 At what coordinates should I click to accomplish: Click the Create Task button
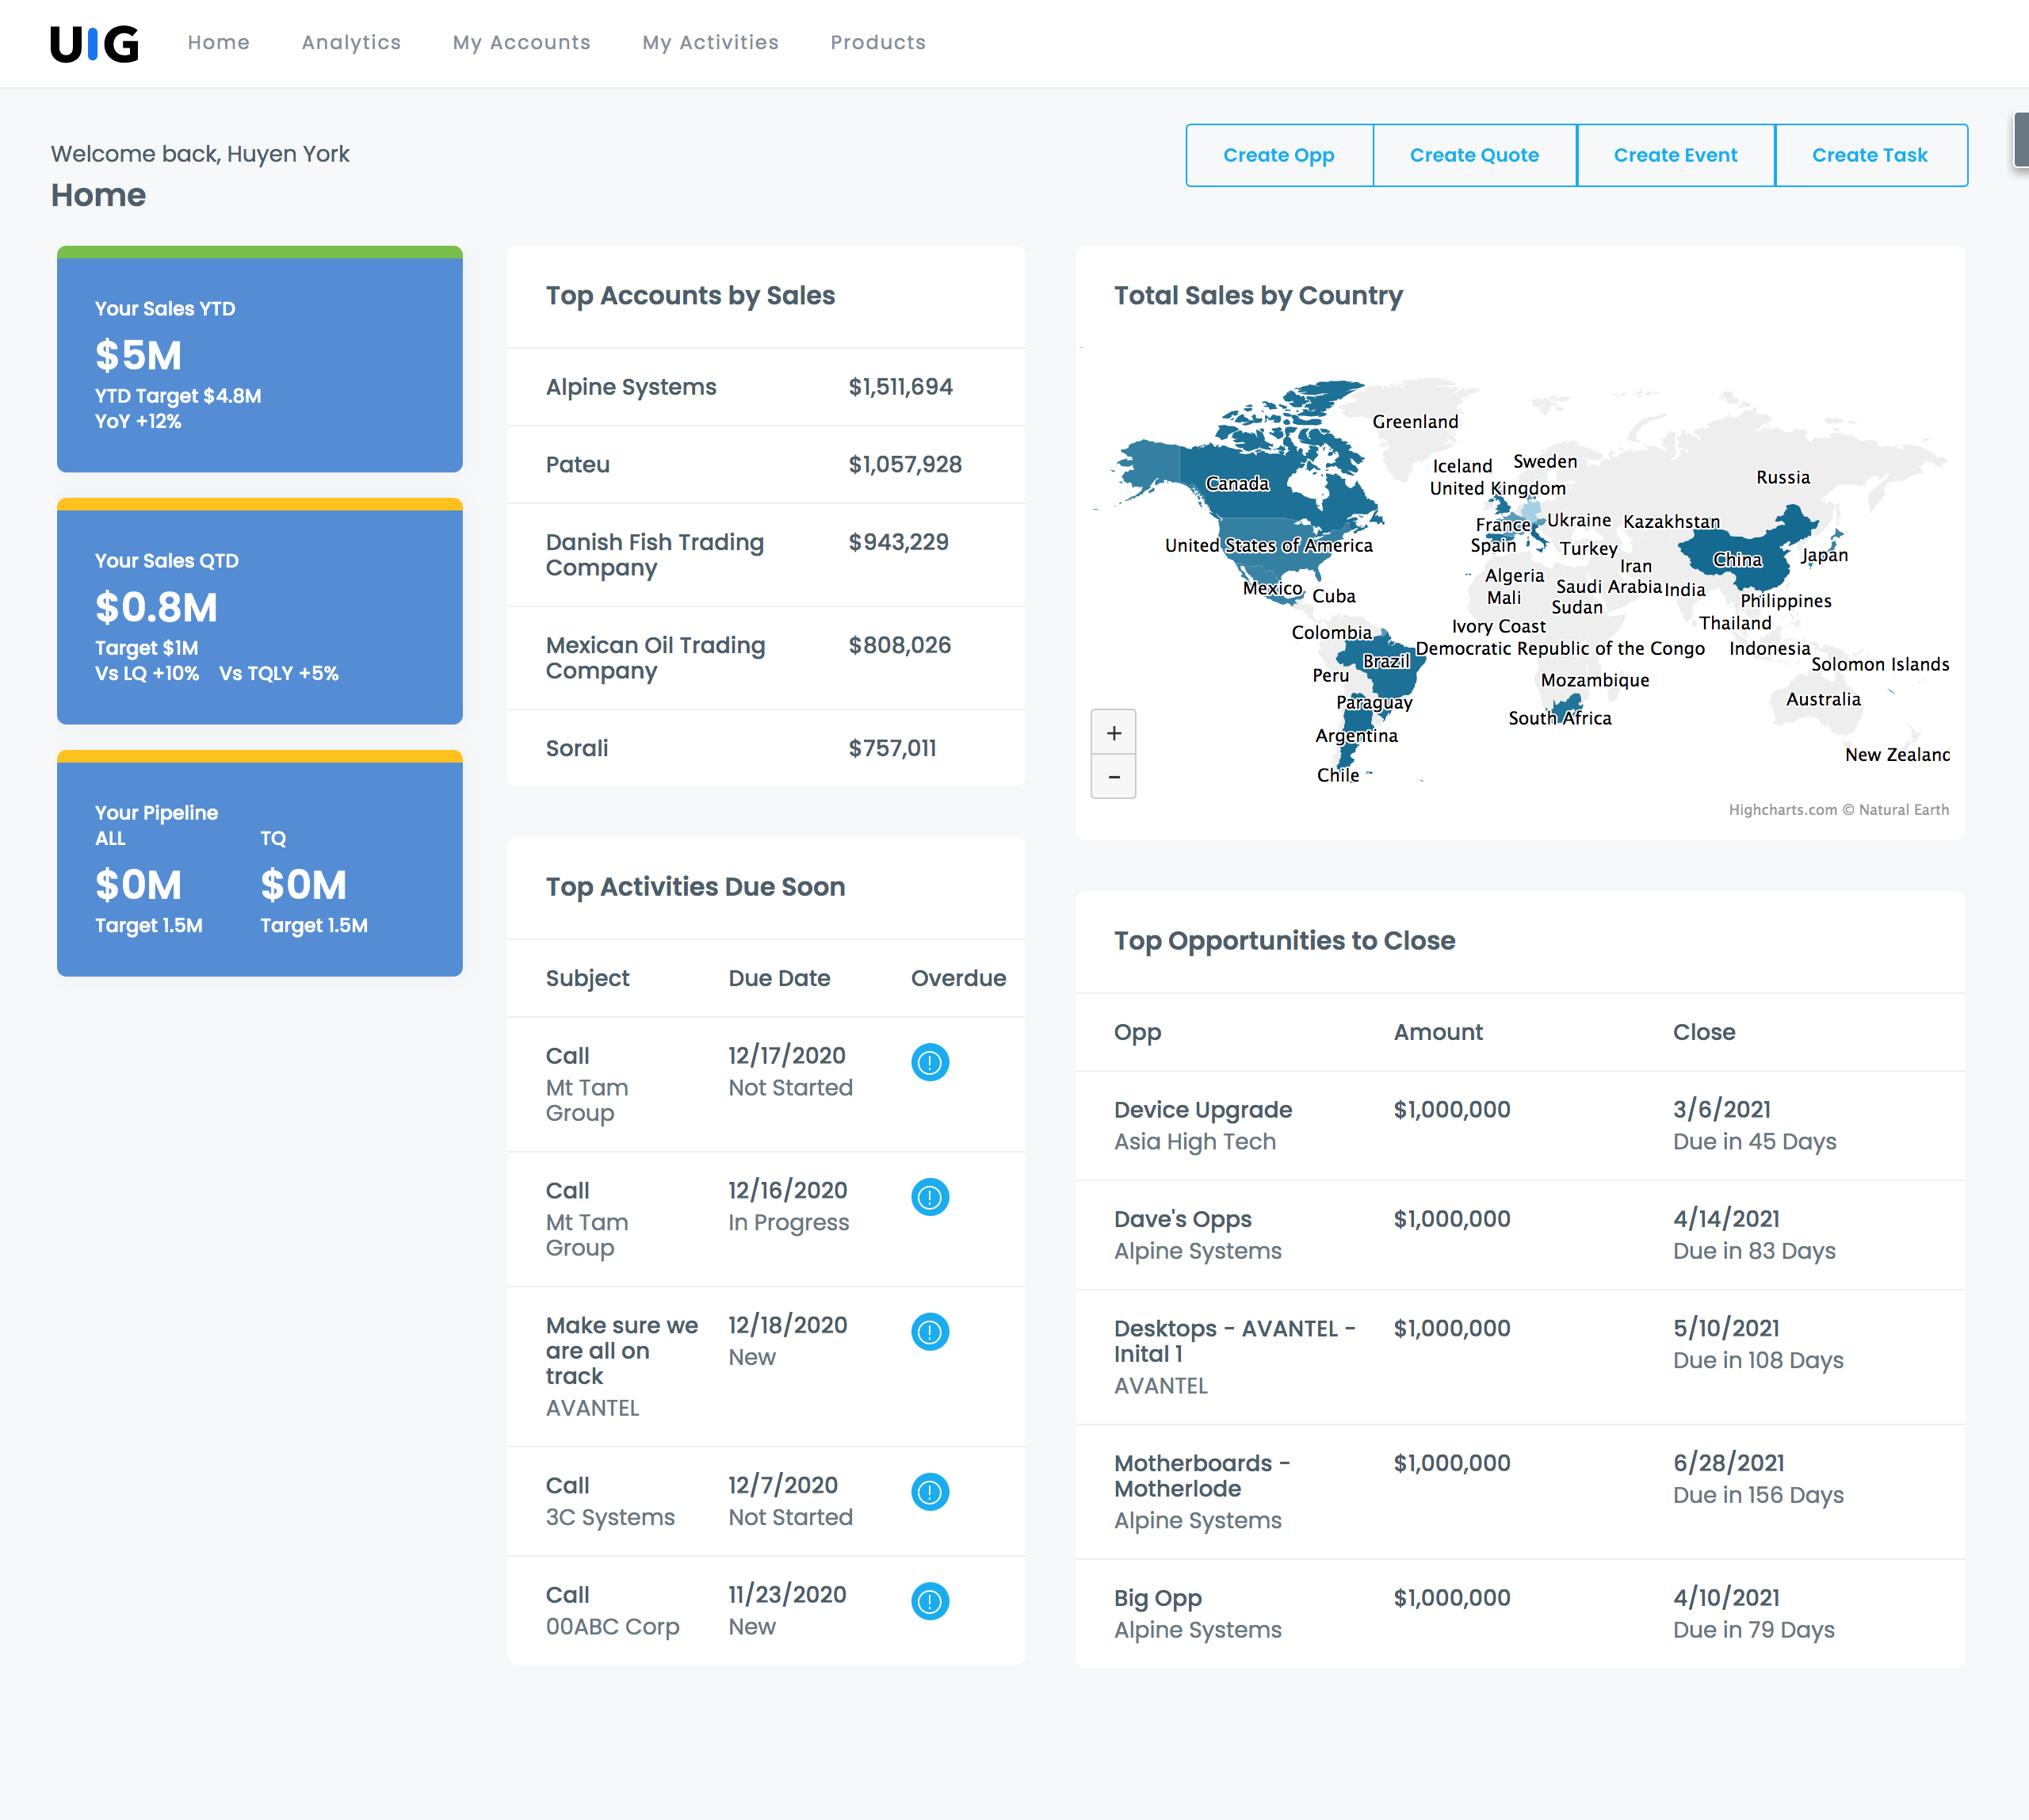pos(1870,154)
